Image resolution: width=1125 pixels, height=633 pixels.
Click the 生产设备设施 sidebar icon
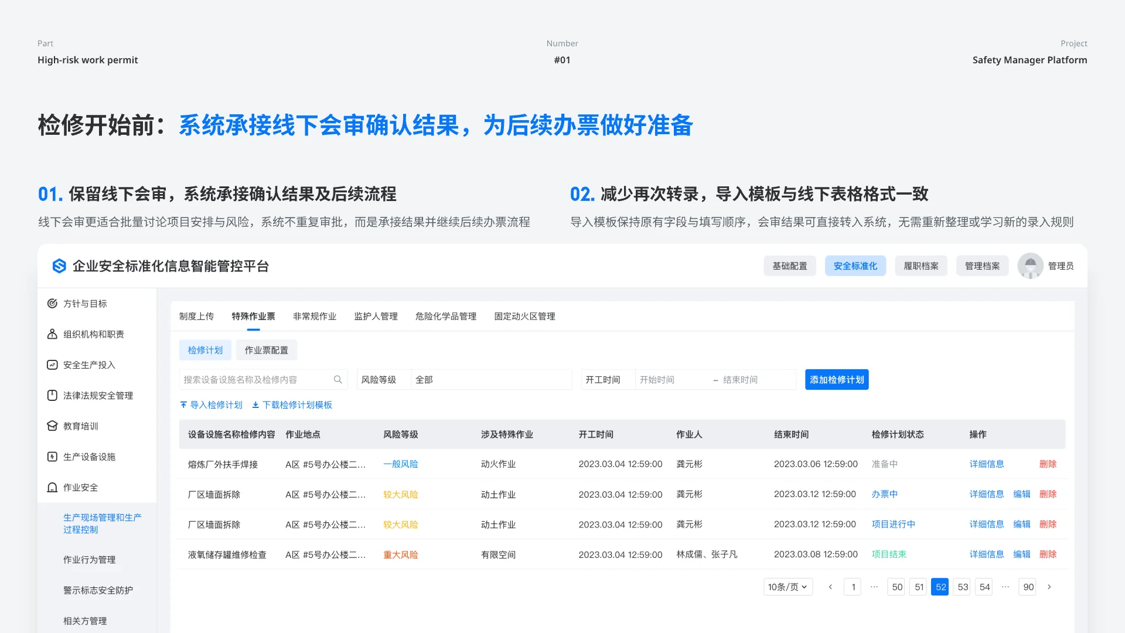(x=52, y=457)
